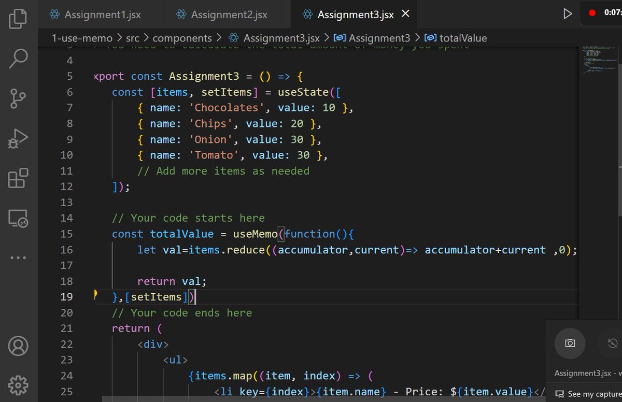Click the Run Code play button
Image resolution: width=622 pixels, height=402 pixels.
568,14
